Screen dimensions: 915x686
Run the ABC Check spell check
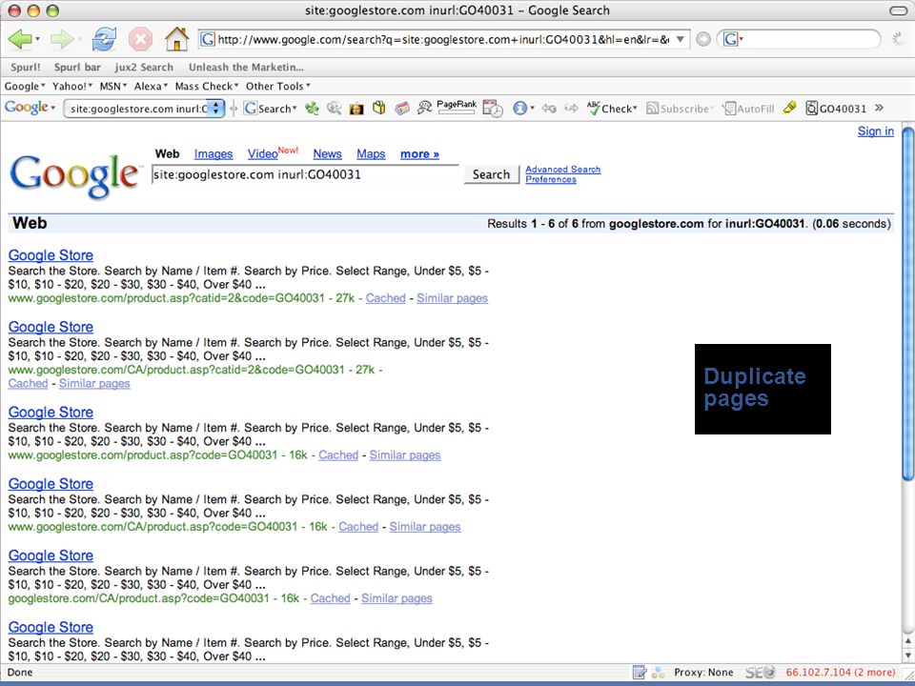(612, 108)
